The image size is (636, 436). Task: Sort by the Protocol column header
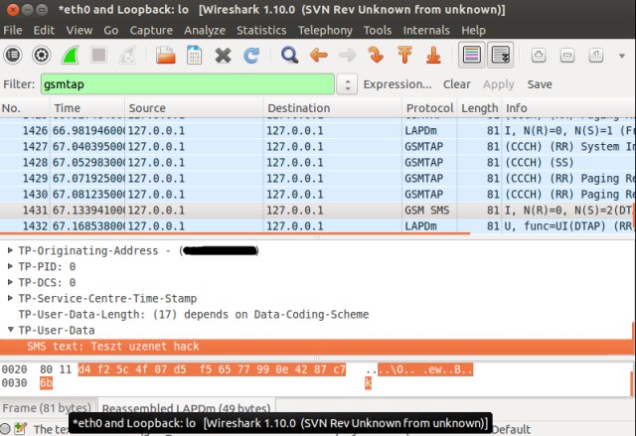click(430, 108)
